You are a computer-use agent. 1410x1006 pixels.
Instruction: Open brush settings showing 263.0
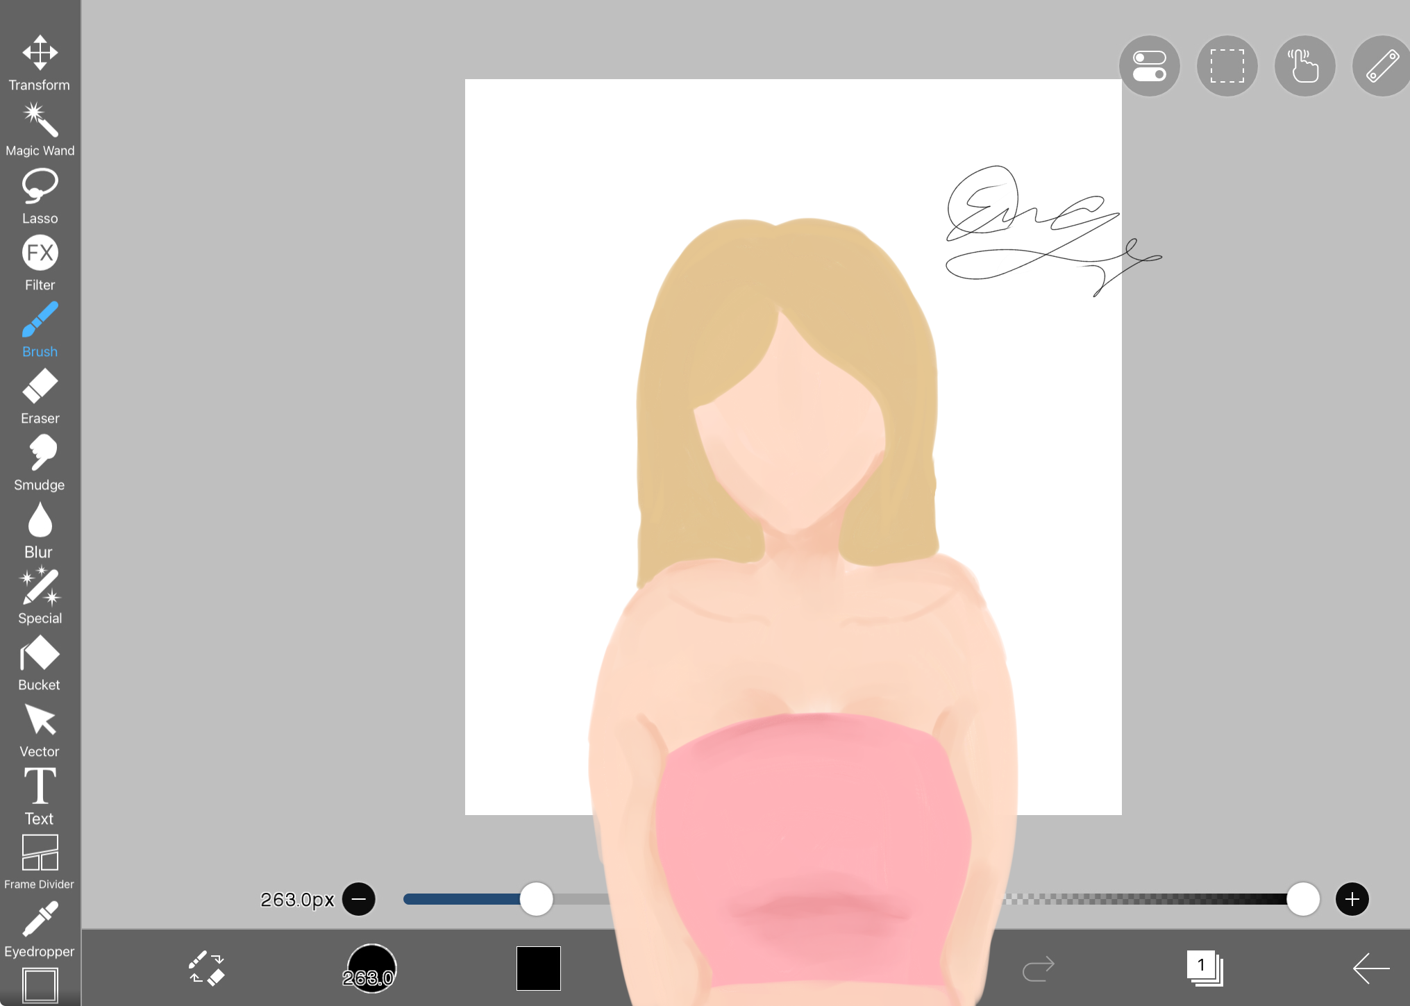pos(371,968)
